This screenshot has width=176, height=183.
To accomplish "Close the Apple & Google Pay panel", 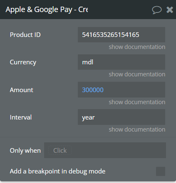I will click(170, 10).
